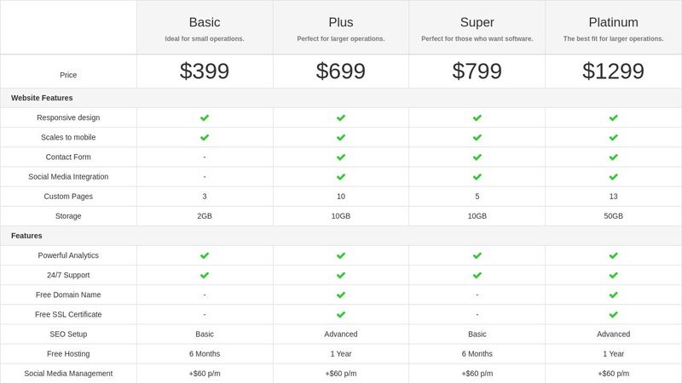Image resolution: width=682 pixels, height=383 pixels.
Task: Click Basic plan Powerful Analytics checkmark
Action: click(205, 255)
